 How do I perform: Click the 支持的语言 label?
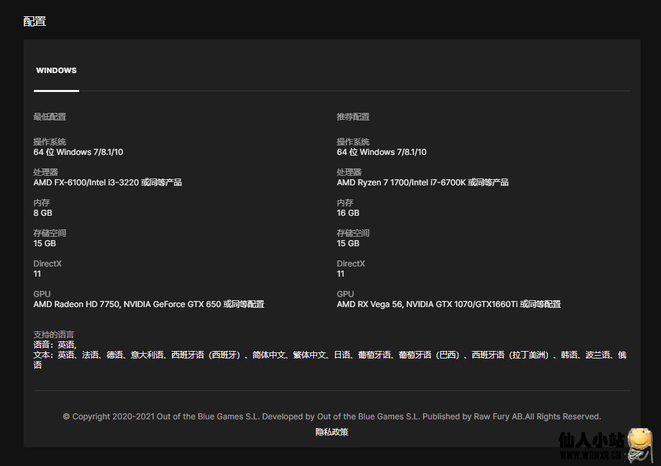53,335
